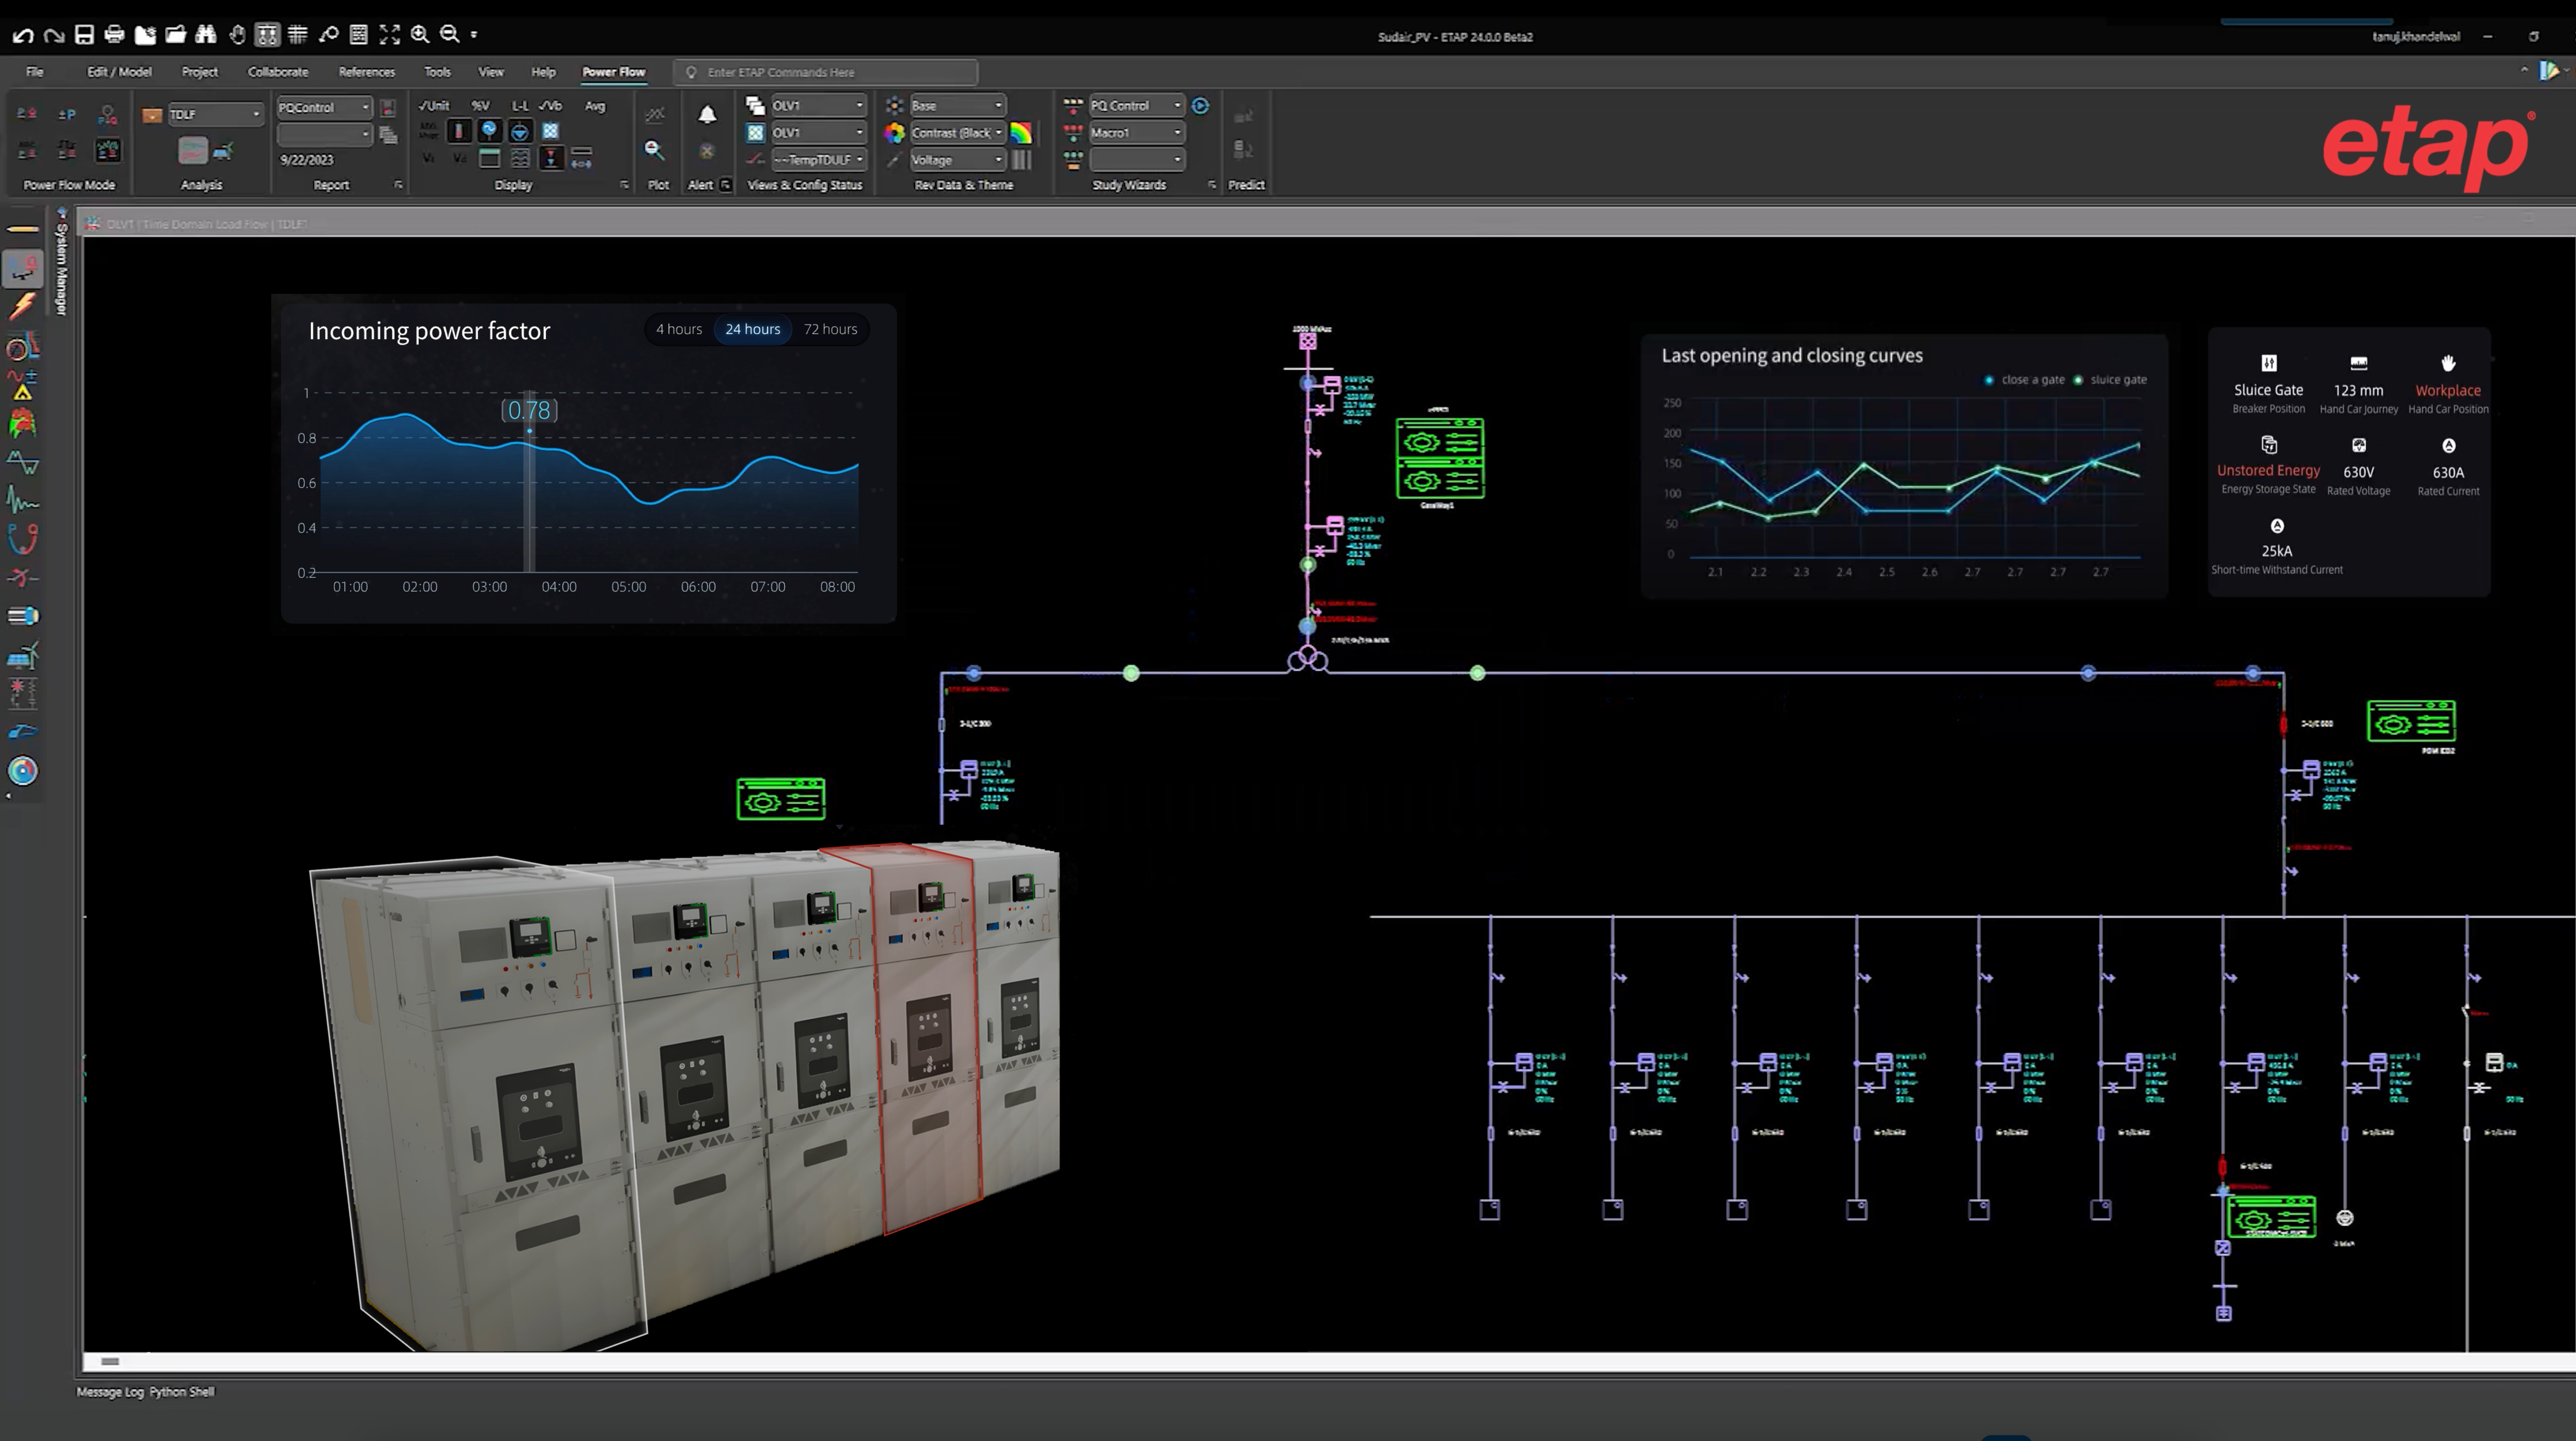Click the print icon in quick toolbar
The width and height of the screenshot is (2576, 1441).
[x=114, y=35]
